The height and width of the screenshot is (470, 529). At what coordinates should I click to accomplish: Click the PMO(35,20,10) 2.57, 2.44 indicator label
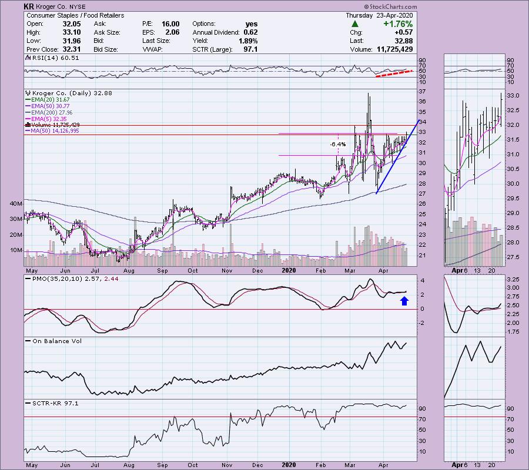pyautogui.click(x=72, y=279)
